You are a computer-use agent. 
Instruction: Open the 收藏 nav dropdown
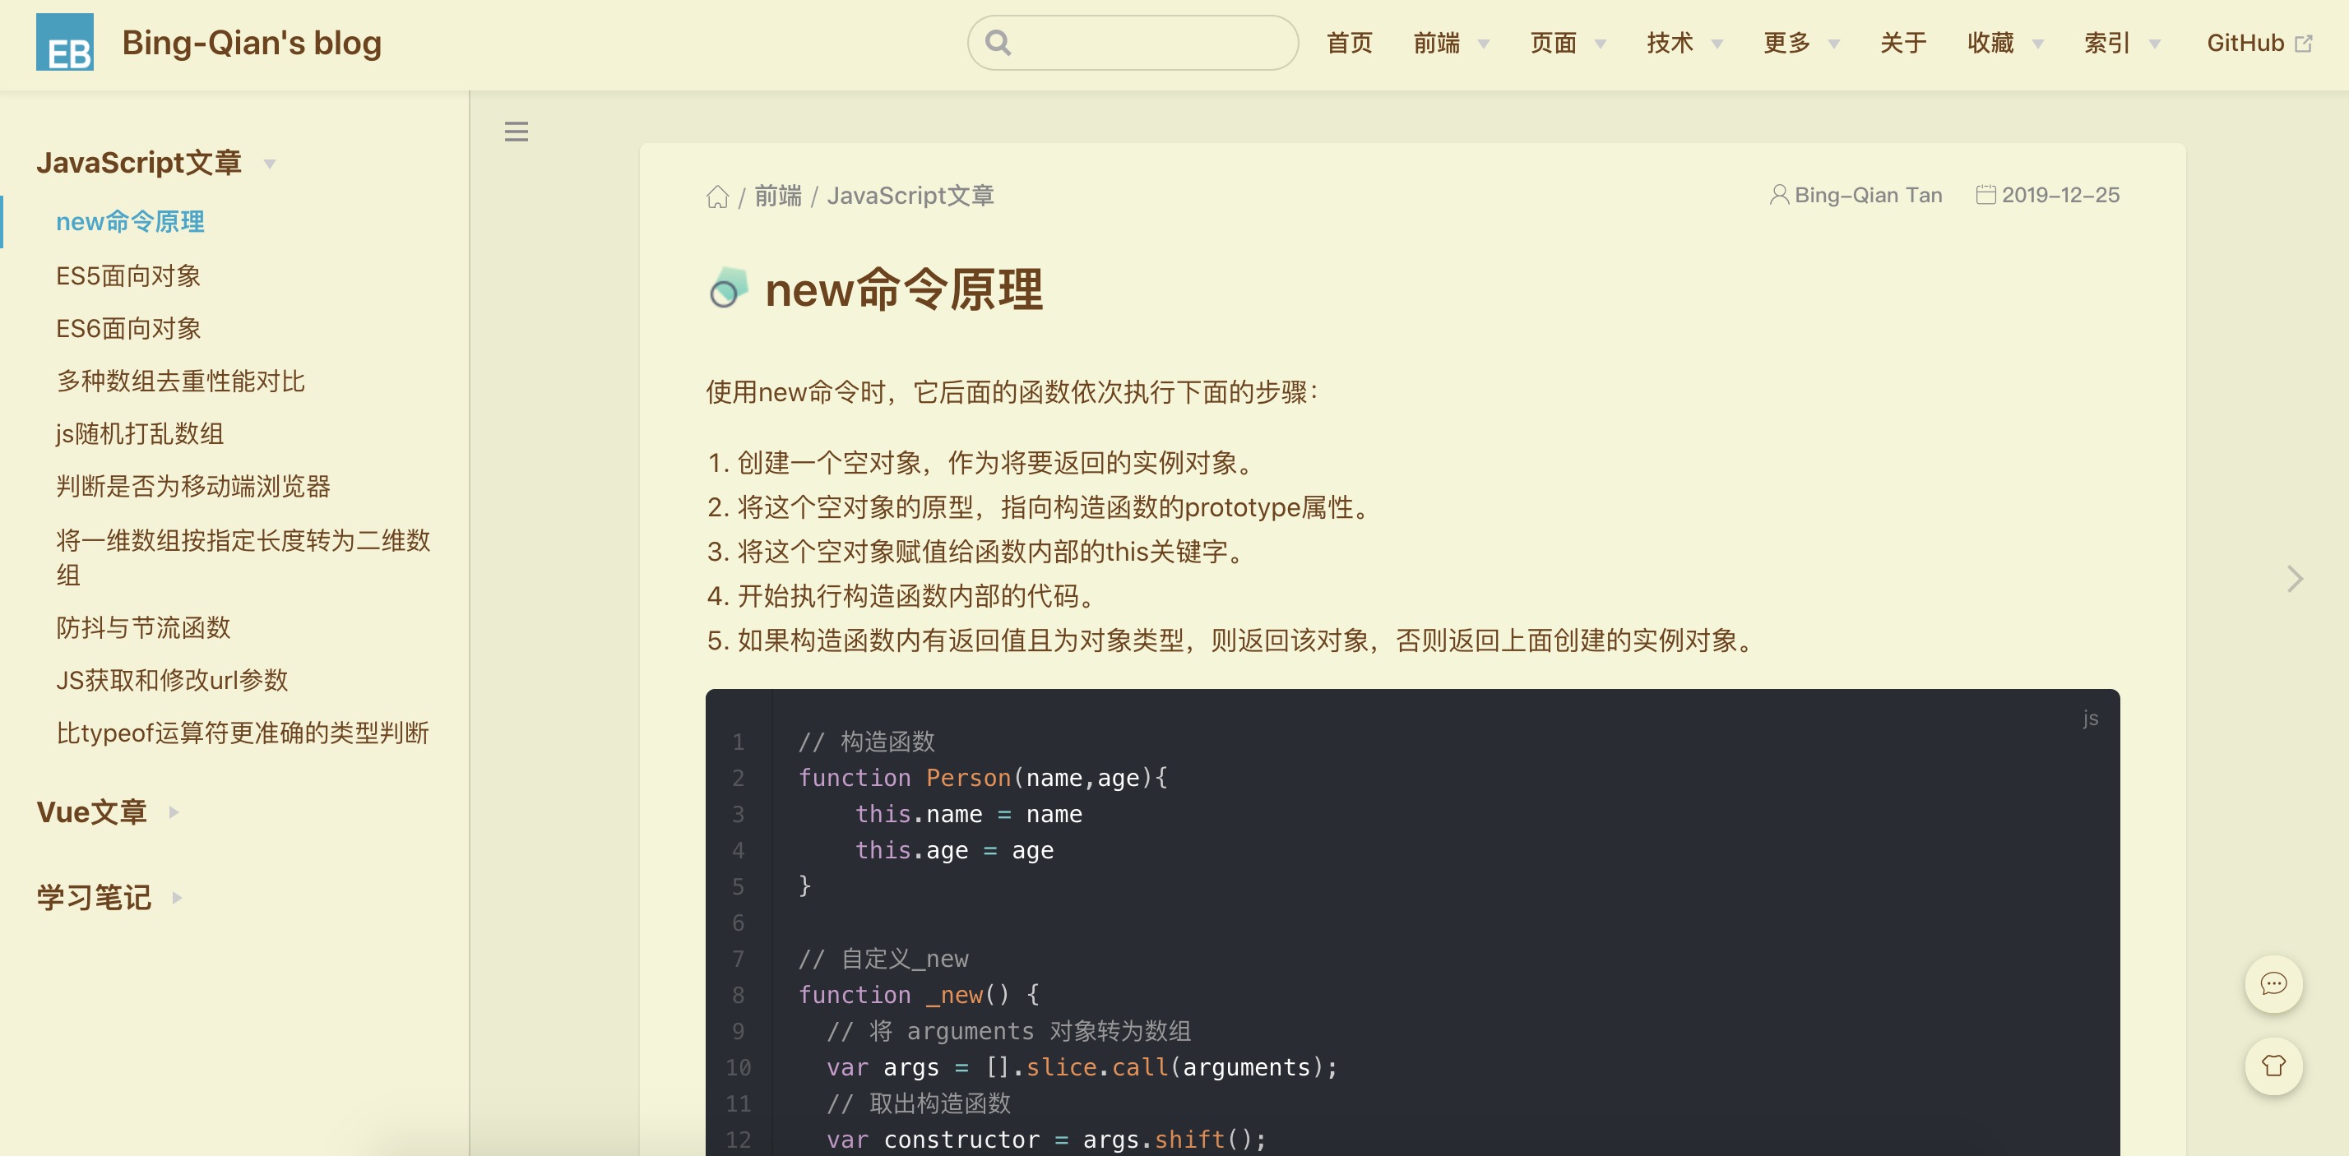[2004, 43]
